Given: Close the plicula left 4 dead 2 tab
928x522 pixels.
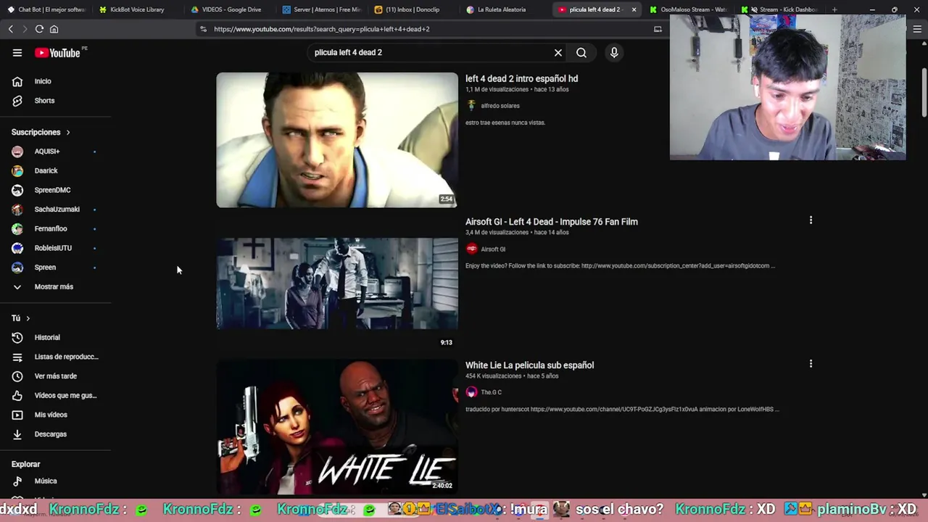Looking at the screenshot, I should [634, 9].
